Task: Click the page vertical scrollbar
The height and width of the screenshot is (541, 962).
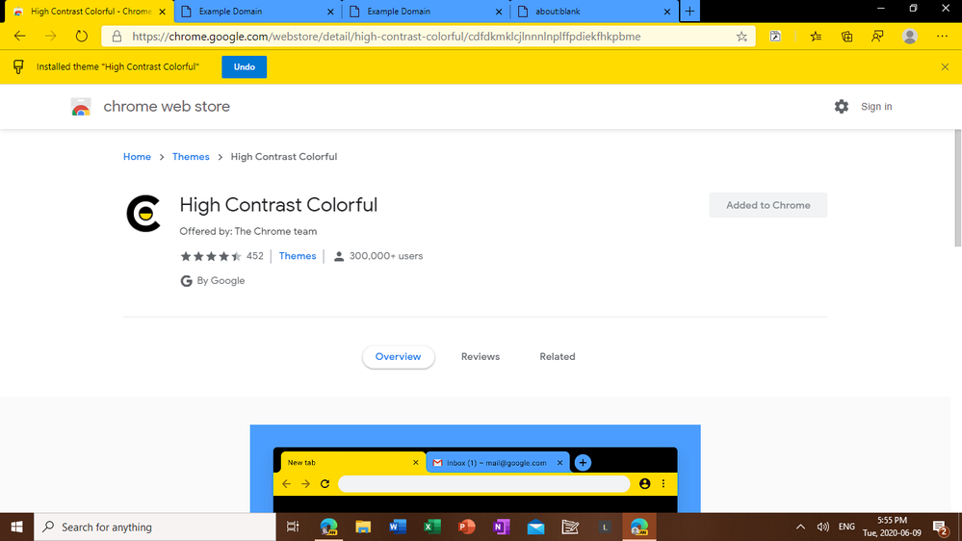Action: coord(957,188)
